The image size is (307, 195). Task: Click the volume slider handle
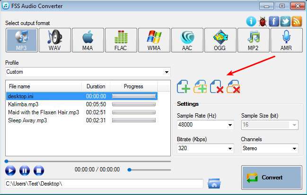coord(129,170)
